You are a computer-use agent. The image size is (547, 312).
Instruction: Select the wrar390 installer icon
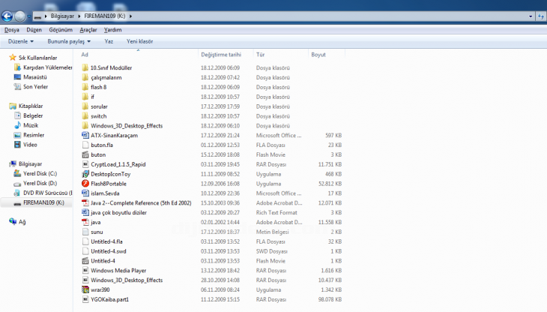click(85, 289)
